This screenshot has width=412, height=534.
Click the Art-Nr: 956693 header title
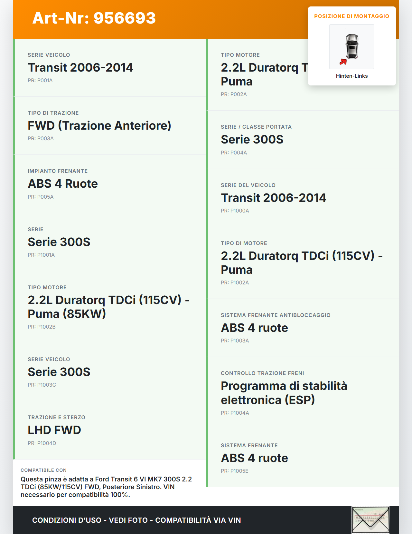pyautogui.click(x=94, y=18)
